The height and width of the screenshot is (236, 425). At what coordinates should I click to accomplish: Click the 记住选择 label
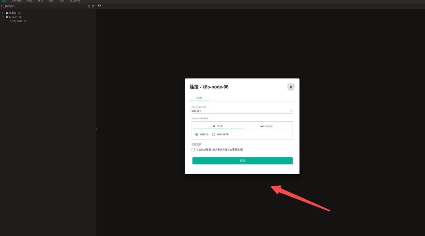197,144
